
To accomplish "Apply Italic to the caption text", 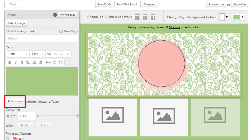I will point(16,62).
